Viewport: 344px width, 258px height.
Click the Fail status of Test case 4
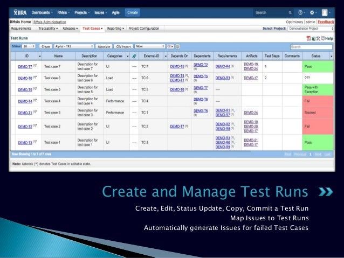pos(318,101)
